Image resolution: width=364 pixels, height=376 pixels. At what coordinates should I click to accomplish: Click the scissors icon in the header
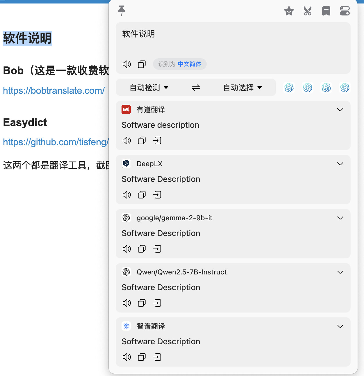pyautogui.click(x=308, y=11)
